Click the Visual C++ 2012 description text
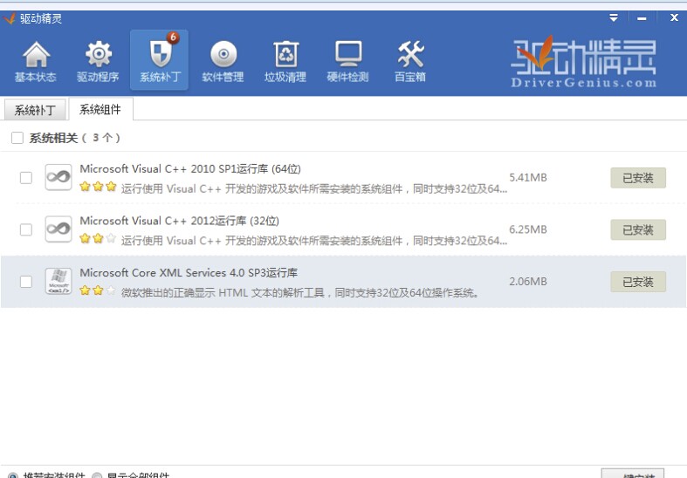 [x=314, y=241]
